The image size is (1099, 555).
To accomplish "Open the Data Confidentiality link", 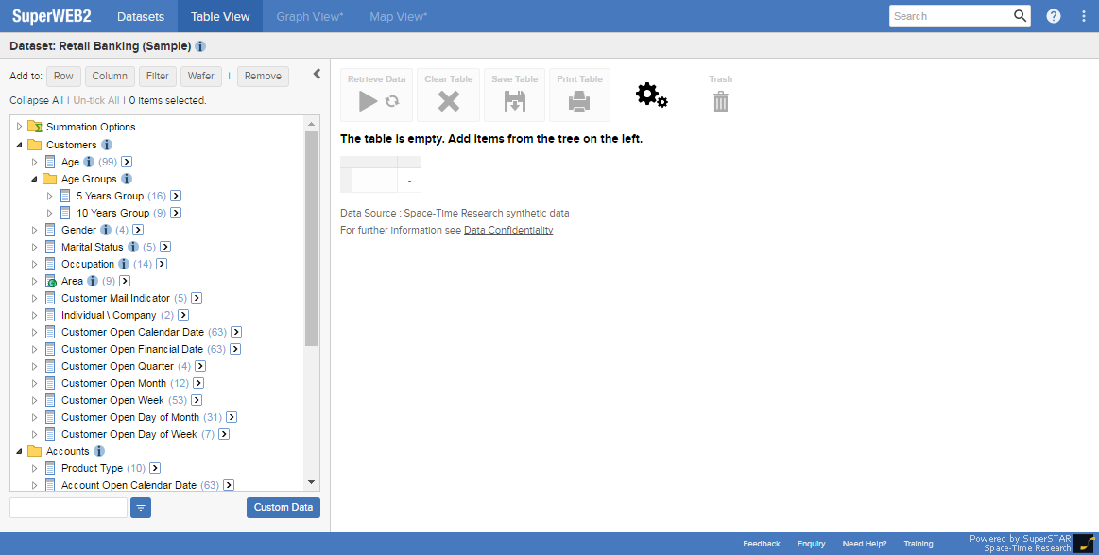I will coord(507,230).
